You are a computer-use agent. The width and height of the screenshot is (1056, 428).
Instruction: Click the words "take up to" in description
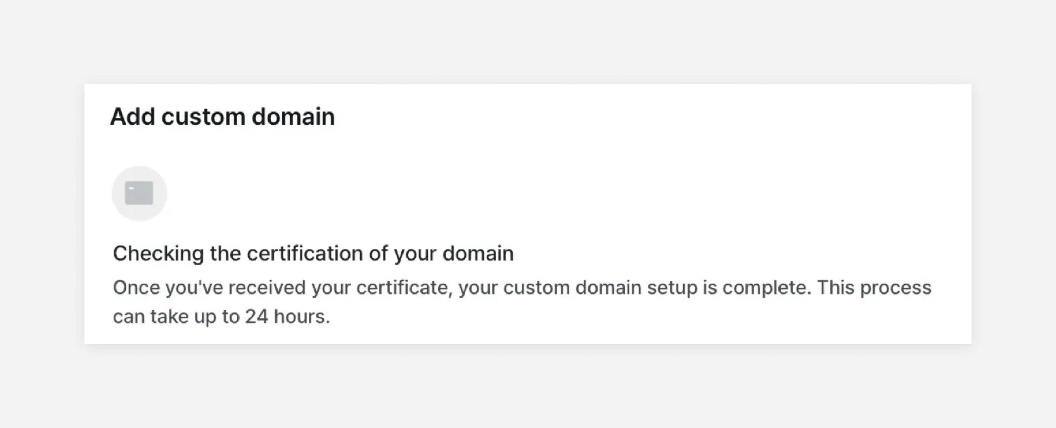coord(195,317)
